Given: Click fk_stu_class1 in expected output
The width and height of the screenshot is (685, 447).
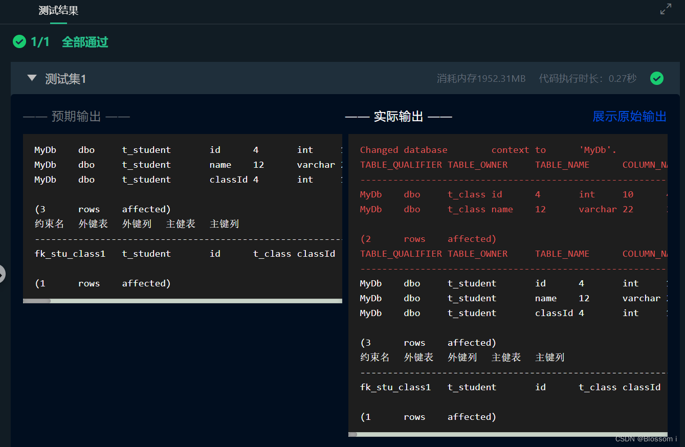Looking at the screenshot, I should click(70, 254).
